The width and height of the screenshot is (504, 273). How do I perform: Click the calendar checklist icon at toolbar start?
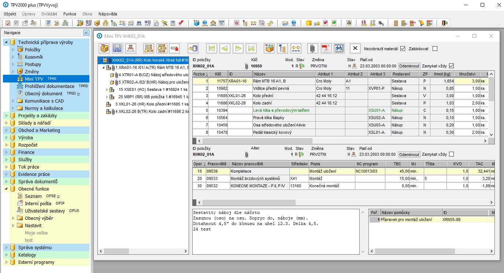pyautogui.click(x=7, y=23)
